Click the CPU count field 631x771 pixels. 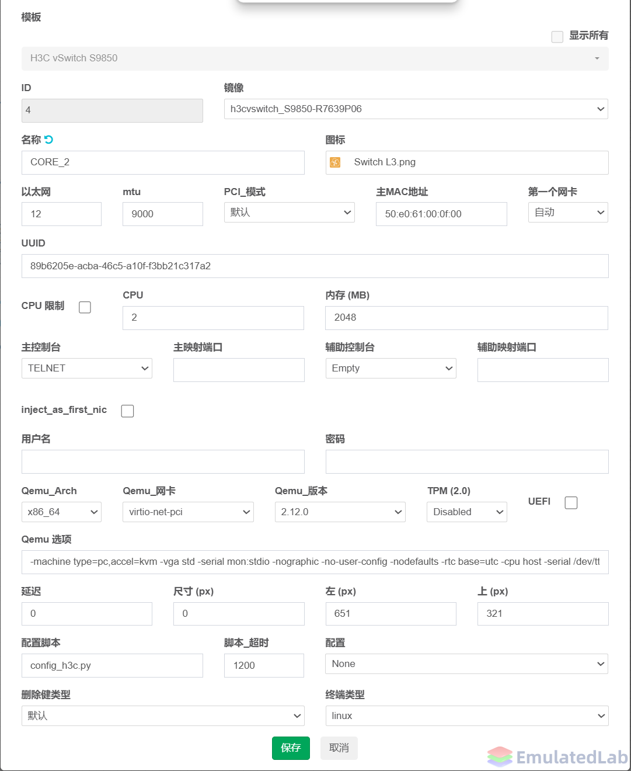coord(213,318)
